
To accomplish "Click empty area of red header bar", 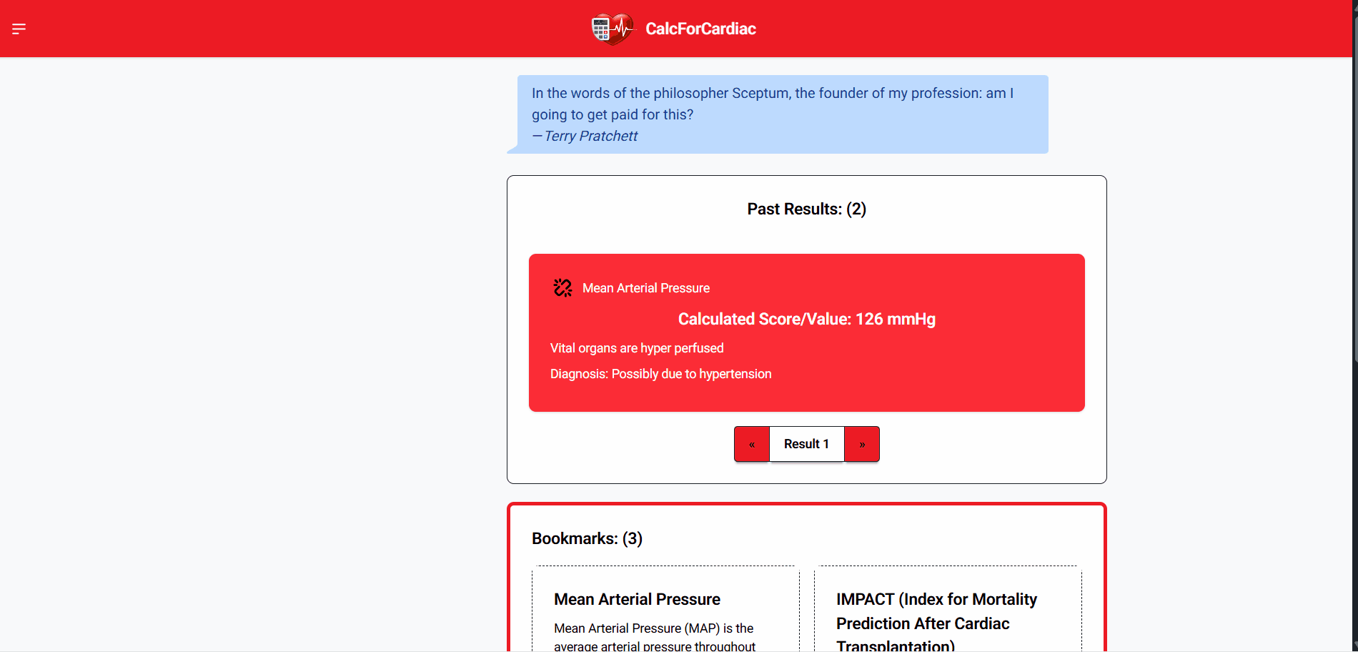I will tap(286, 29).
